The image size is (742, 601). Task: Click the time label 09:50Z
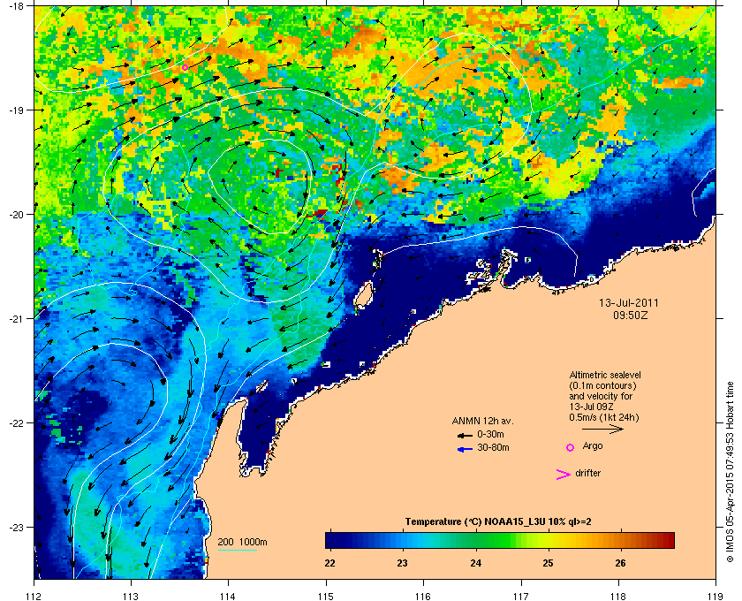(631, 315)
